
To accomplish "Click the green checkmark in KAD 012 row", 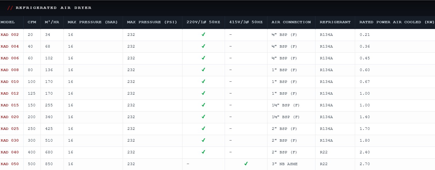I will pyautogui.click(x=203, y=93).
